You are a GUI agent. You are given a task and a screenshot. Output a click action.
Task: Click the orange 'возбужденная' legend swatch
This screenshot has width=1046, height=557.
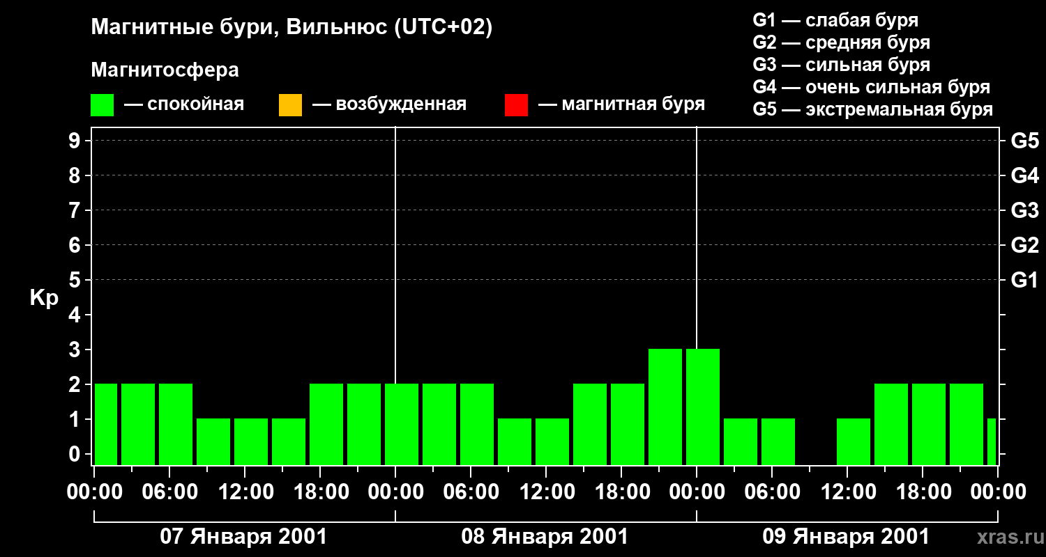[290, 105]
